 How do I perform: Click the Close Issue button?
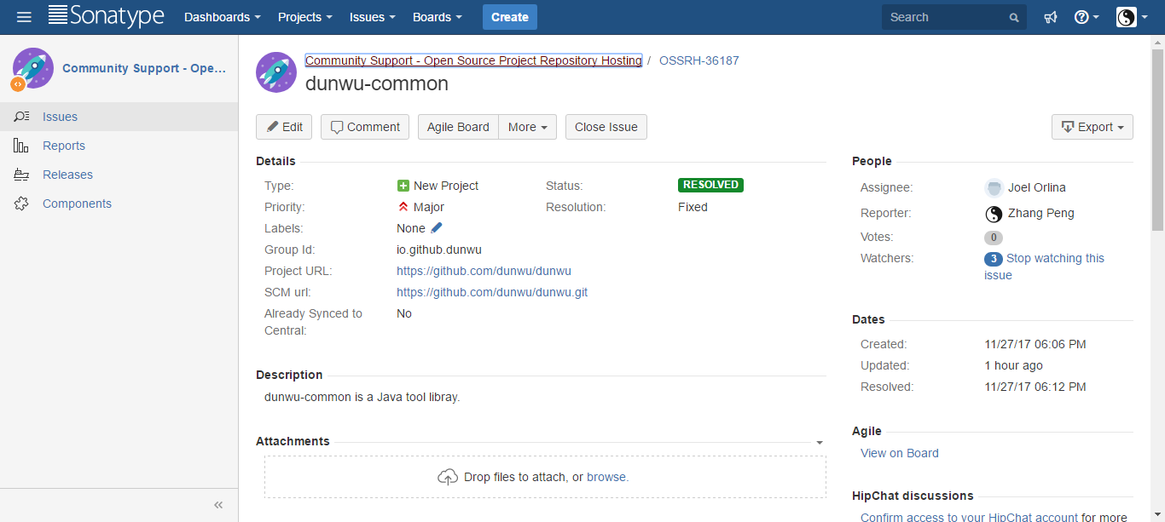[x=606, y=127]
